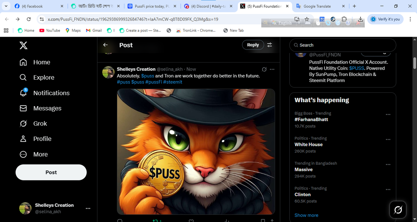This screenshot has height=222, width=417.
Task: Click the Reply button in header
Action: tap(253, 45)
